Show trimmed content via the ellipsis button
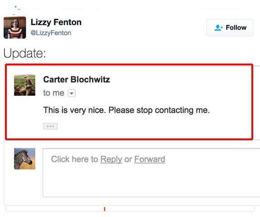260x217 pixels. pyautogui.click(x=50, y=126)
